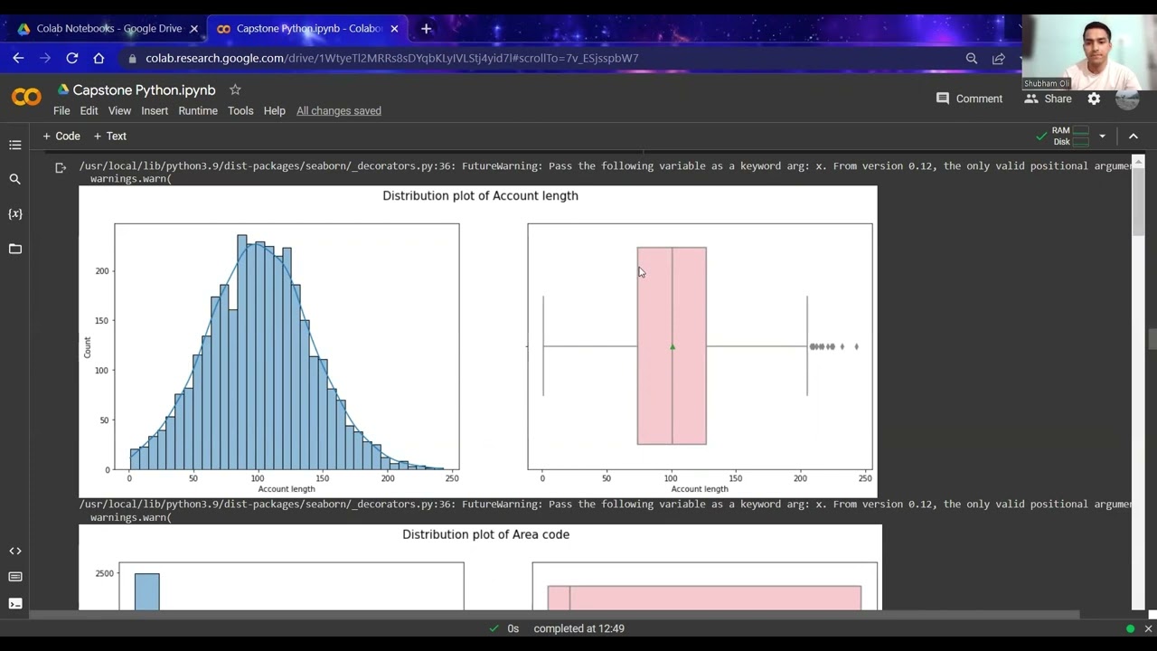Expand the runtime connection dropdown arrow
The height and width of the screenshot is (651, 1157).
click(1102, 136)
